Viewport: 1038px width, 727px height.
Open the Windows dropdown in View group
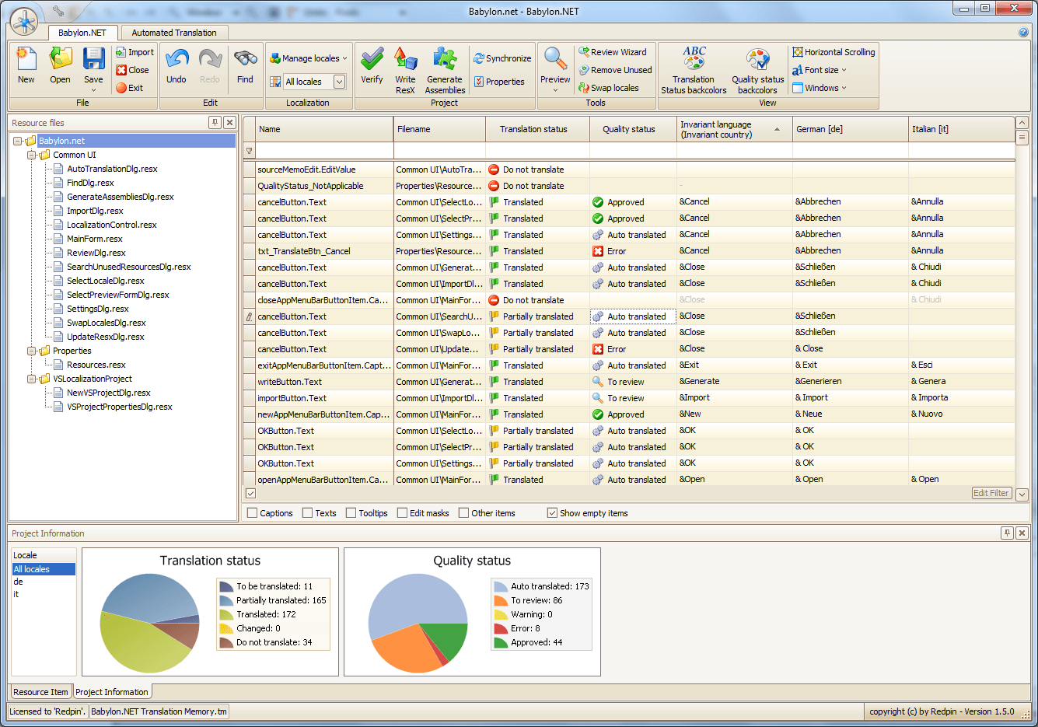[820, 88]
